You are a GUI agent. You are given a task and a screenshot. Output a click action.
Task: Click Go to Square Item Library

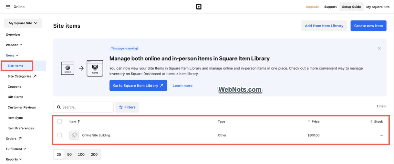pyautogui.click(x=138, y=86)
